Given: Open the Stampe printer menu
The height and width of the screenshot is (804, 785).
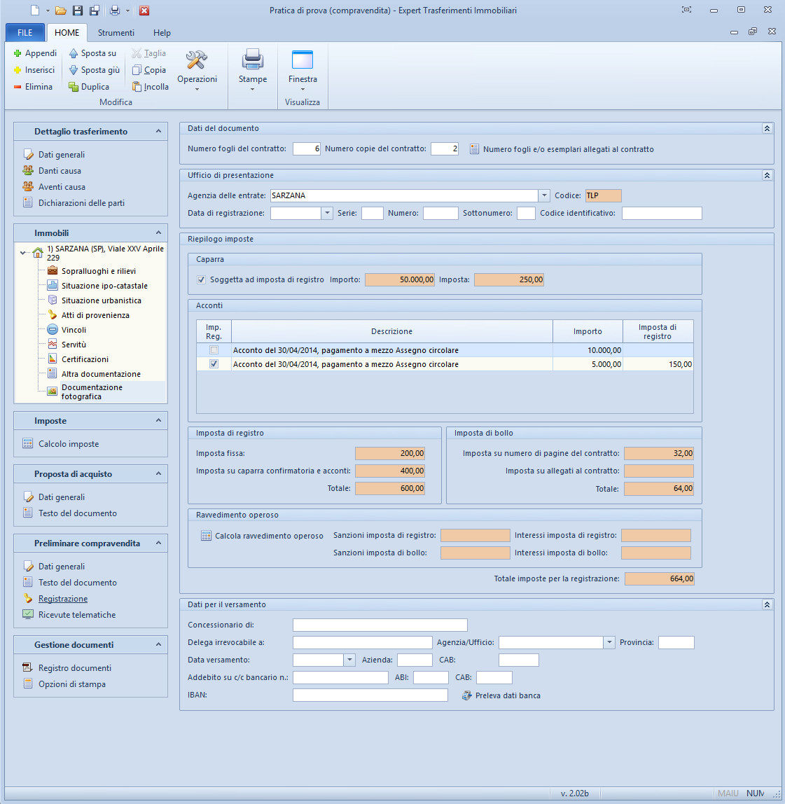Looking at the screenshot, I should click(x=252, y=69).
